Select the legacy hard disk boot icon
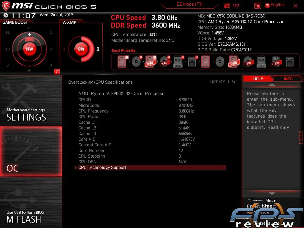This screenshot has height=228, width=304. point(205,61)
